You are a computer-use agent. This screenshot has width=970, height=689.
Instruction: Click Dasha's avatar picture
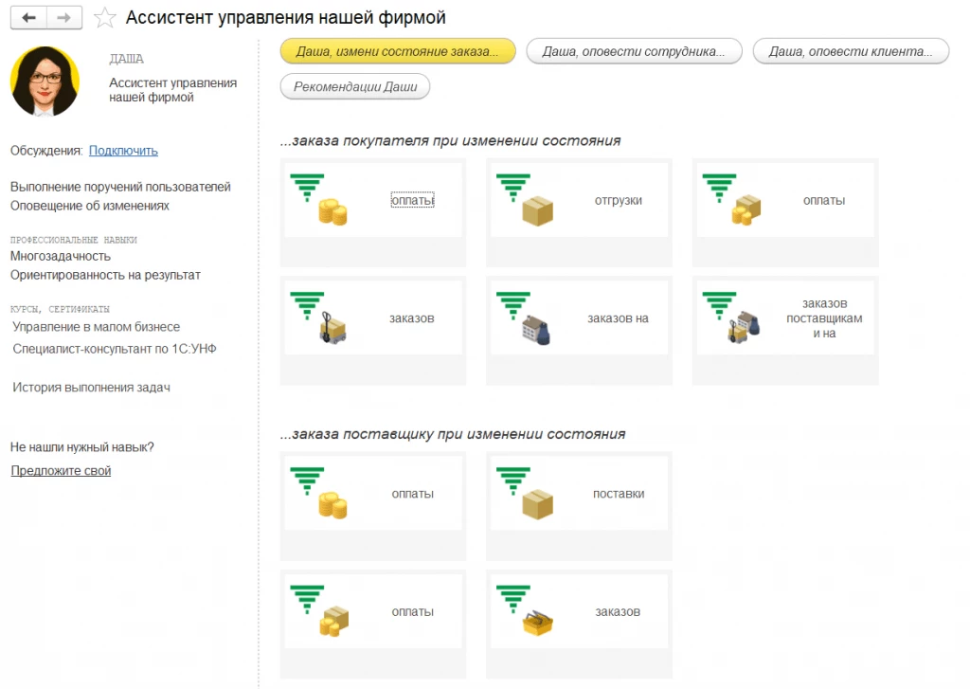[x=45, y=82]
